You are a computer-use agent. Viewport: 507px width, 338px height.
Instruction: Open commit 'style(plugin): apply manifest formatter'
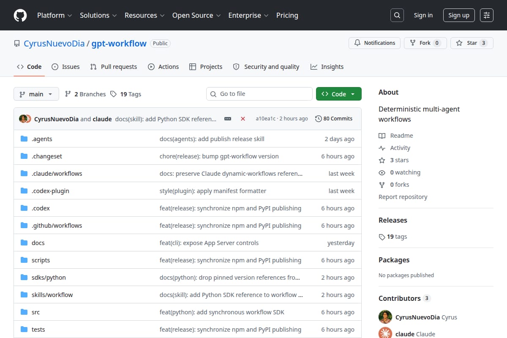[213, 191]
